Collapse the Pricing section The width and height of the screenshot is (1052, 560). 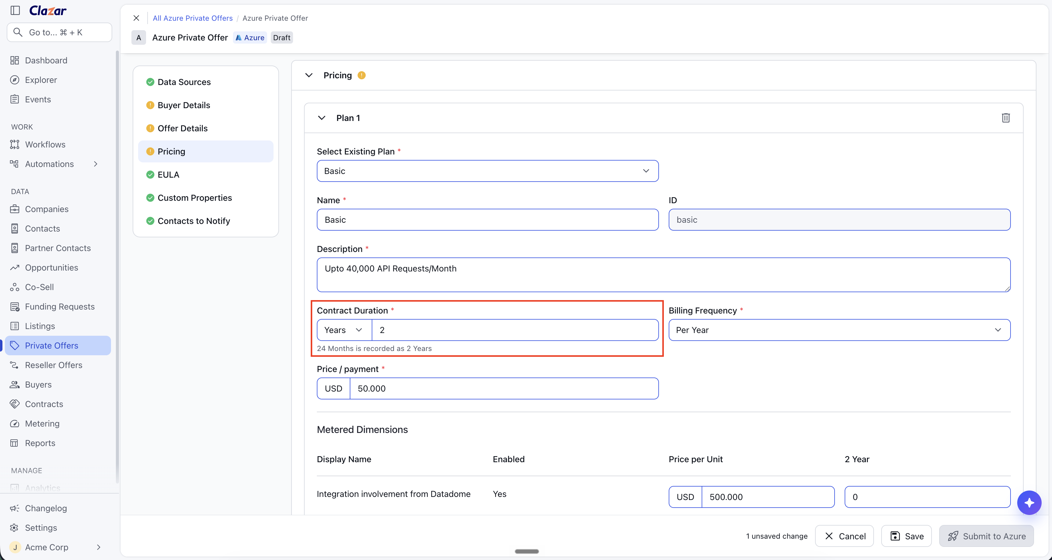point(309,75)
